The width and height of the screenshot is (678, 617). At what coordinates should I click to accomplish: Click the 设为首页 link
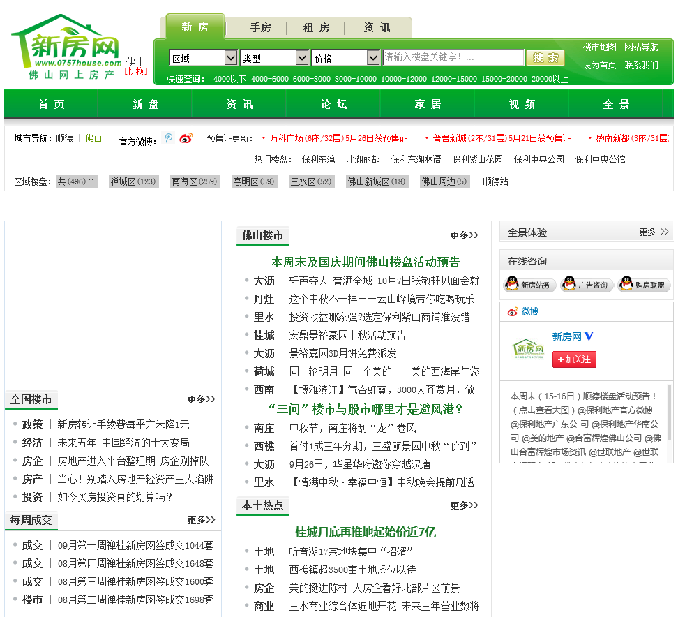coord(599,65)
